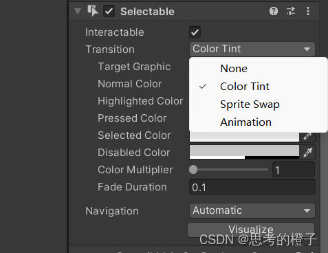Open the Disabled Color swatch
The width and height of the screenshot is (328, 253).
tap(244, 152)
